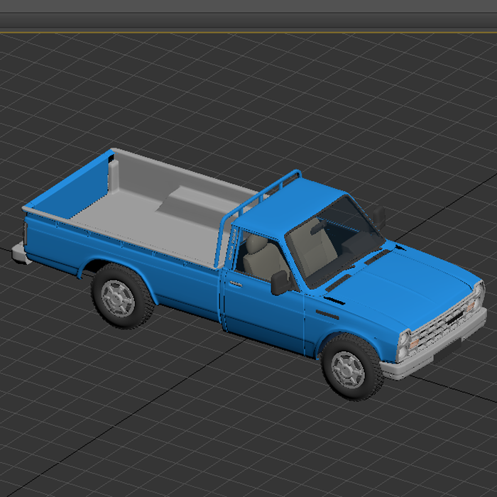The height and width of the screenshot is (497, 497).
Task: Click the rear bumper of the truck
Action: click(x=21, y=253)
